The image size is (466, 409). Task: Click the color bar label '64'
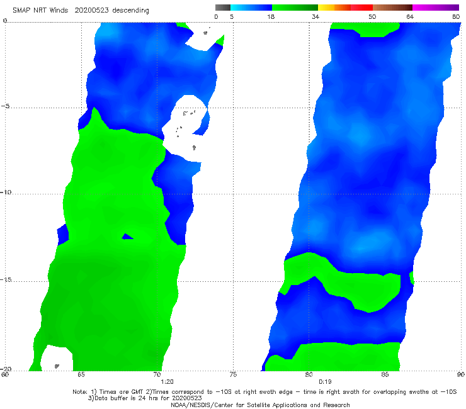(410, 17)
